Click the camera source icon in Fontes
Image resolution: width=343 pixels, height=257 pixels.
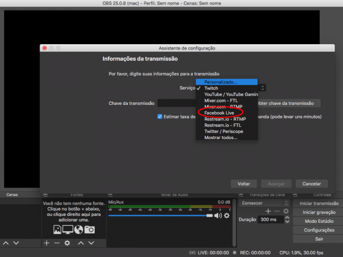[89, 229]
